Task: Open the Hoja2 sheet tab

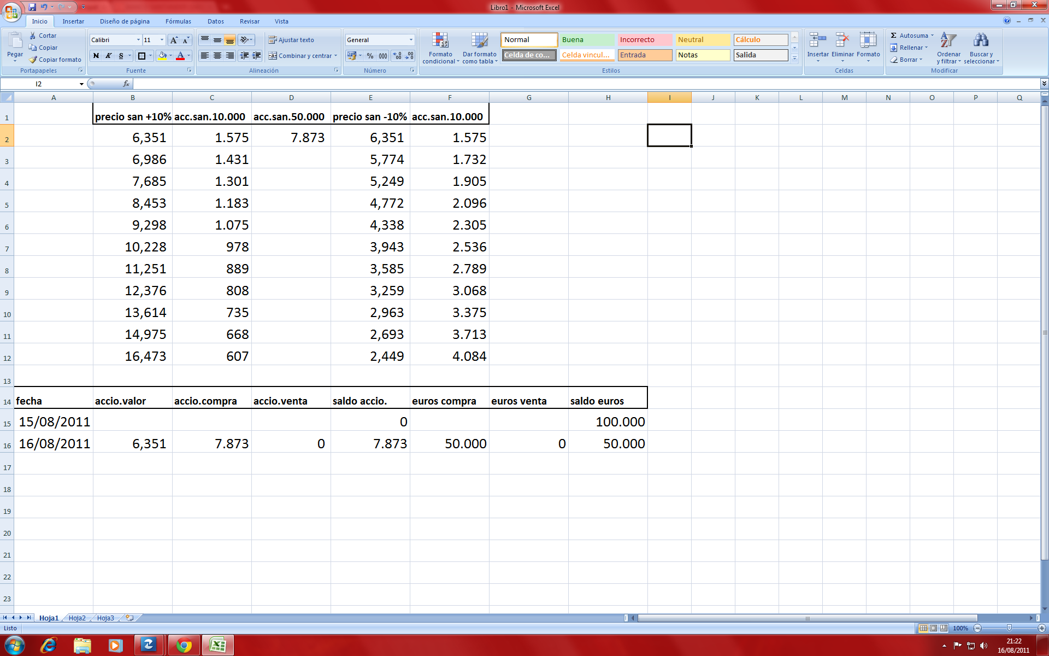Action: 77,618
